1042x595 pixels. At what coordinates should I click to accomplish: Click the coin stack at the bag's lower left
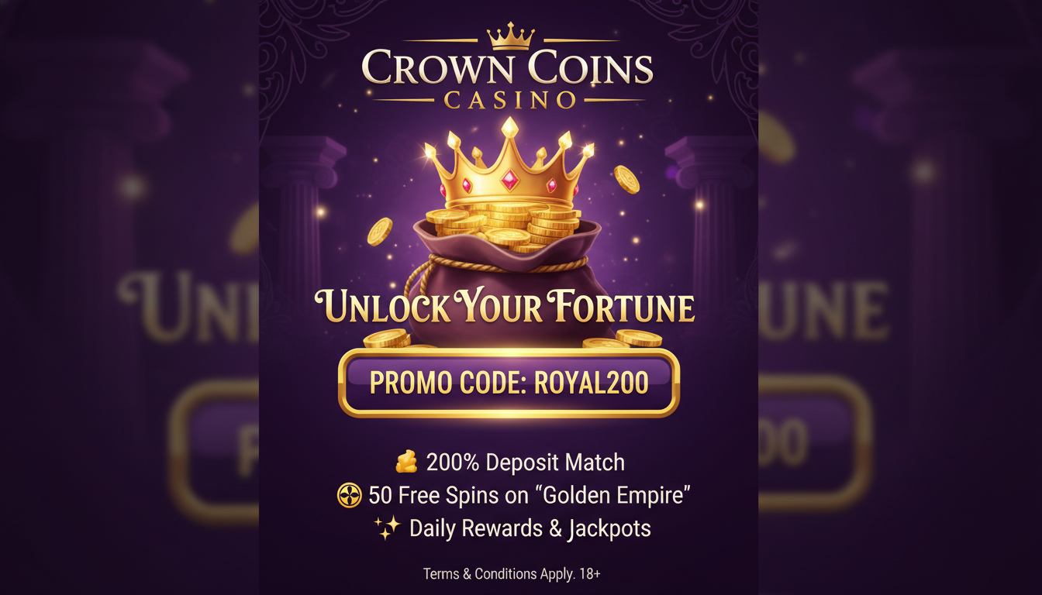click(387, 339)
